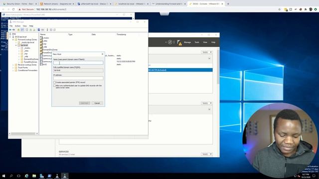
Task: Click the clock in the system tray
Action: tap(306, 176)
